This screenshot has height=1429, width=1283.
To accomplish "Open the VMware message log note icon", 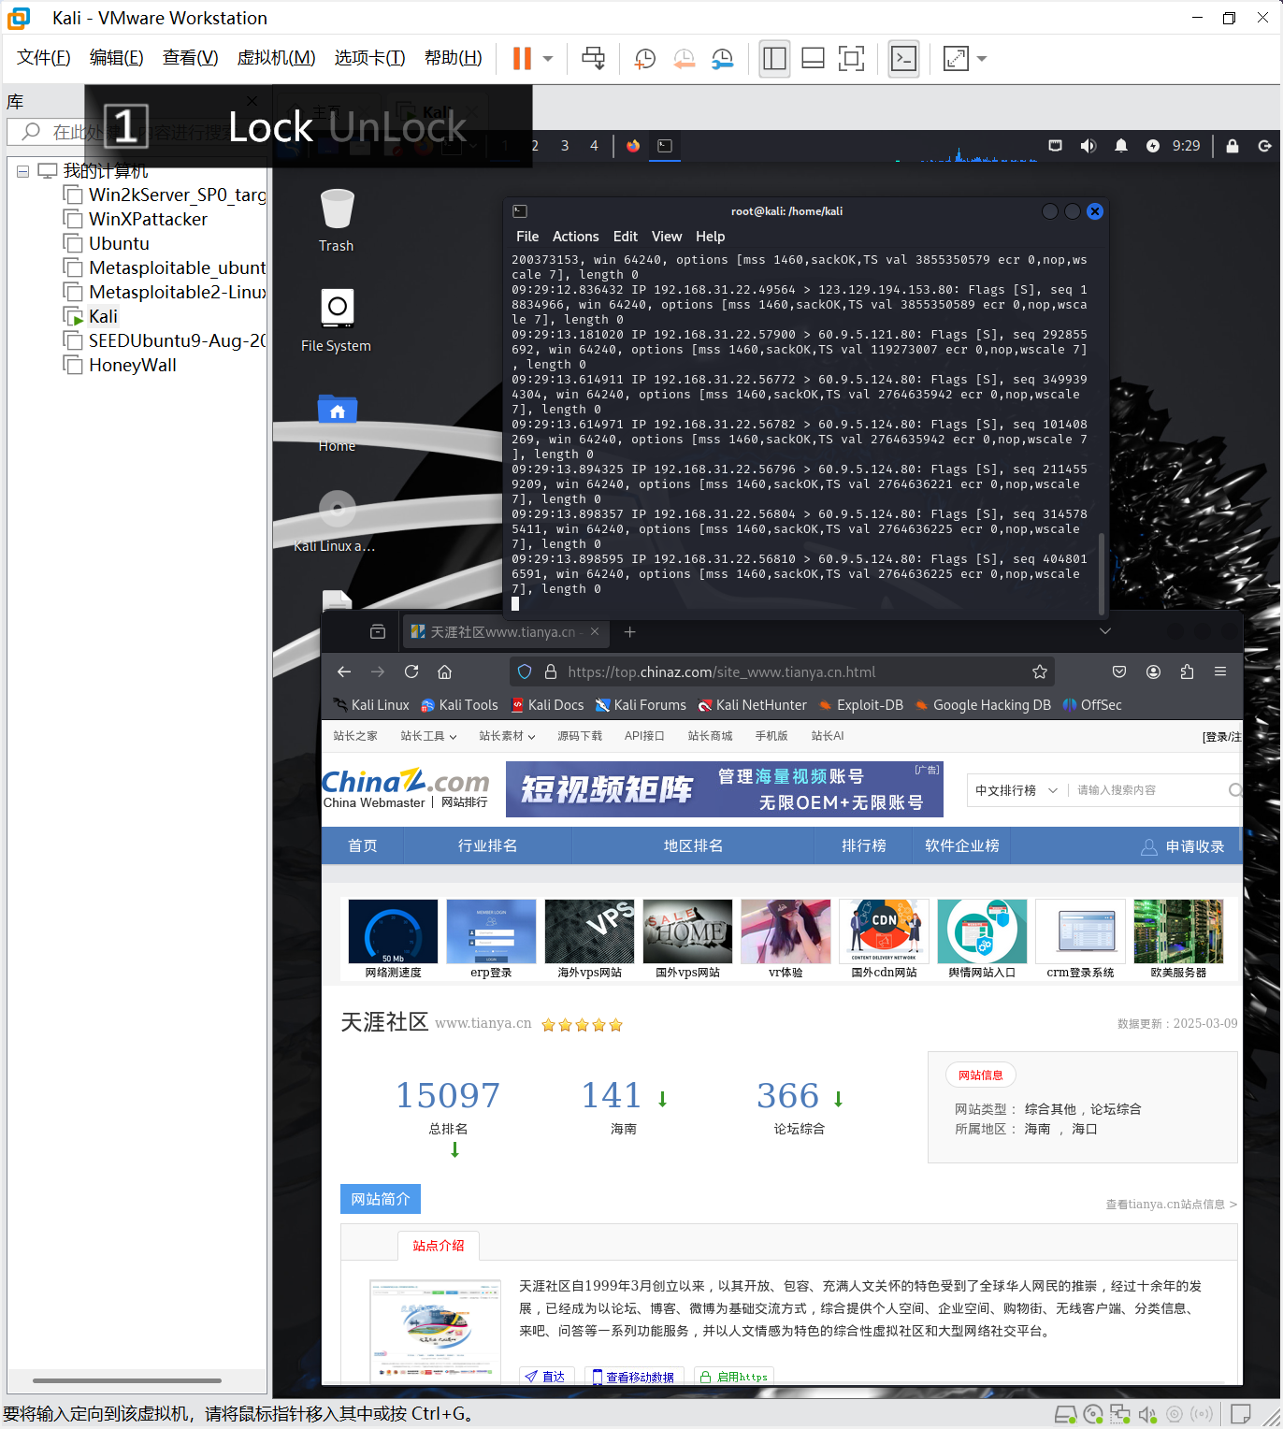I will pos(1241,1414).
